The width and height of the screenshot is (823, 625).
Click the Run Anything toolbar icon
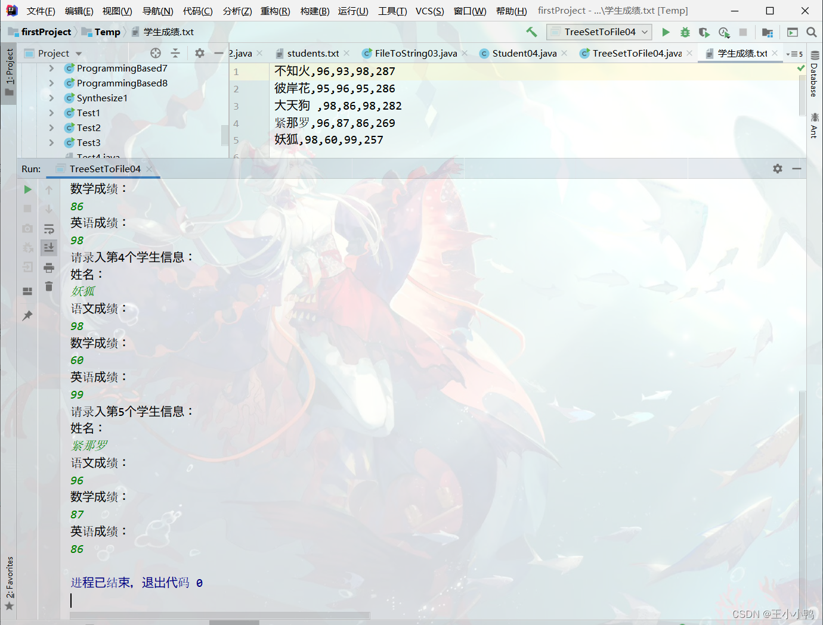(x=793, y=32)
